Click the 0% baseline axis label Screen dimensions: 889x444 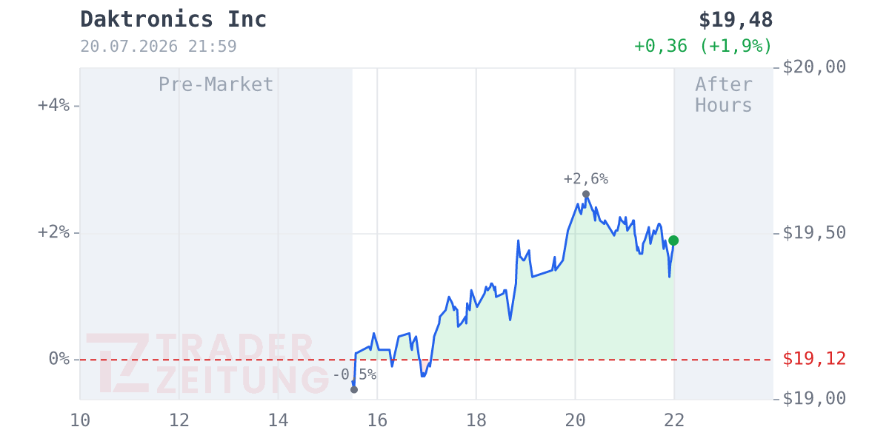[59, 359]
